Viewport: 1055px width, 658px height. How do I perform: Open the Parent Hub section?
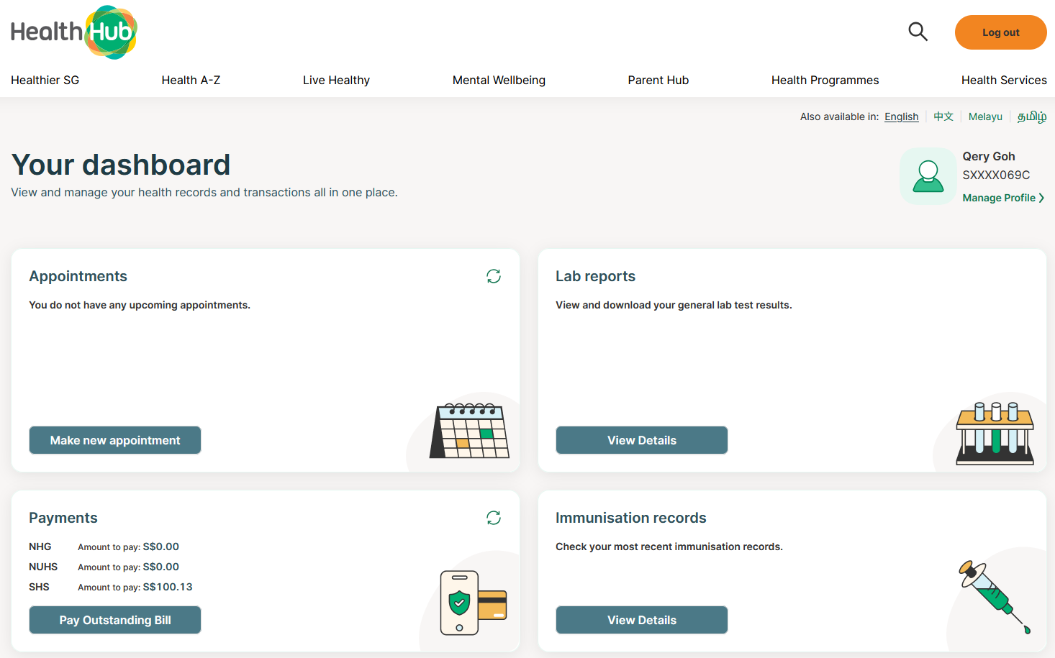point(658,80)
